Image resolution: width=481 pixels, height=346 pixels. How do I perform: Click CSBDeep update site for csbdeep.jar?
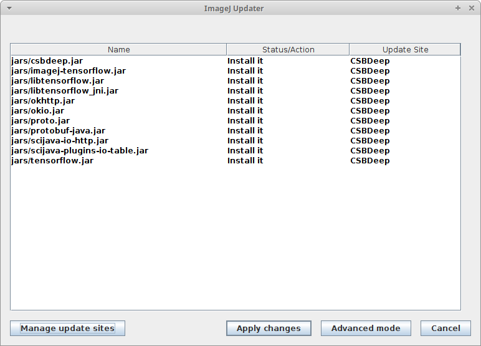[x=370, y=61]
